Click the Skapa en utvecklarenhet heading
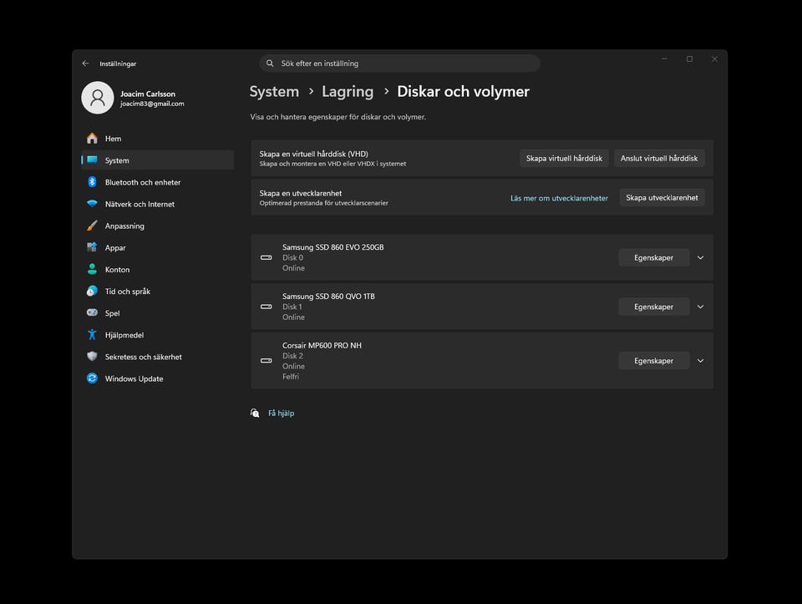Screen dimensions: 802x604 pos(300,193)
